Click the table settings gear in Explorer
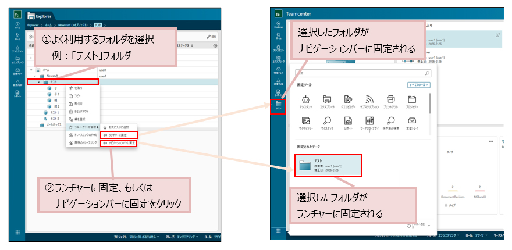The height and width of the screenshot is (250, 512). click(x=215, y=46)
